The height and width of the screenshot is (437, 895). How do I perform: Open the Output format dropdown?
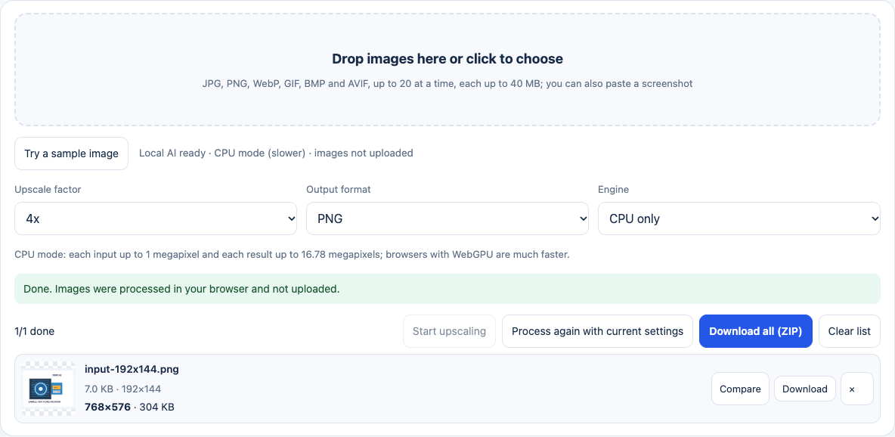pyautogui.click(x=447, y=218)
